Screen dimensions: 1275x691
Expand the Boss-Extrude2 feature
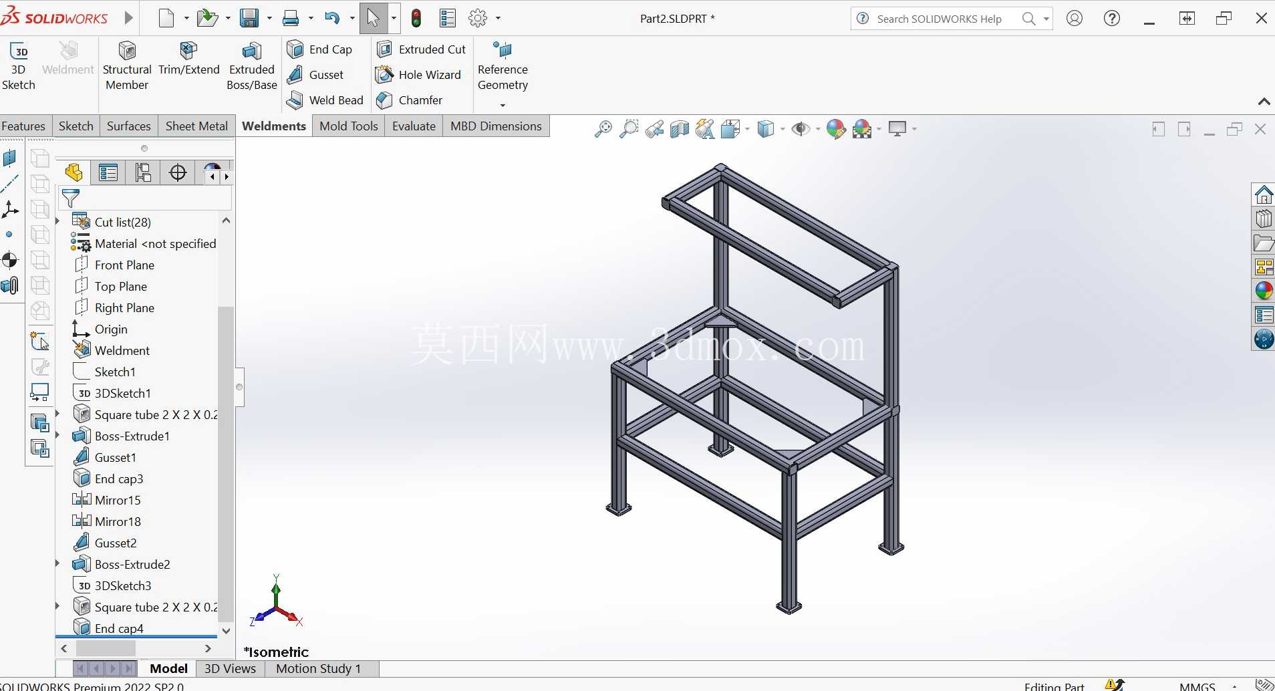[57, 564]
